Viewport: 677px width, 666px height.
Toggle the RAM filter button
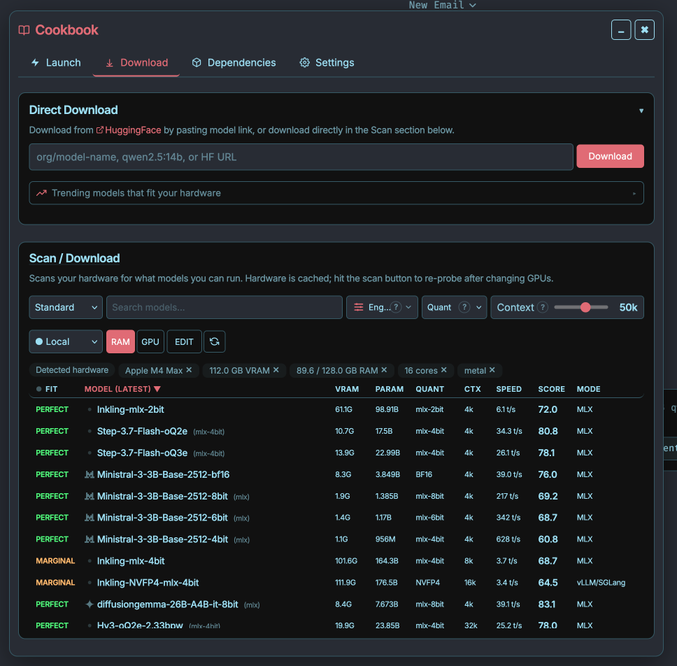(120, 341)
